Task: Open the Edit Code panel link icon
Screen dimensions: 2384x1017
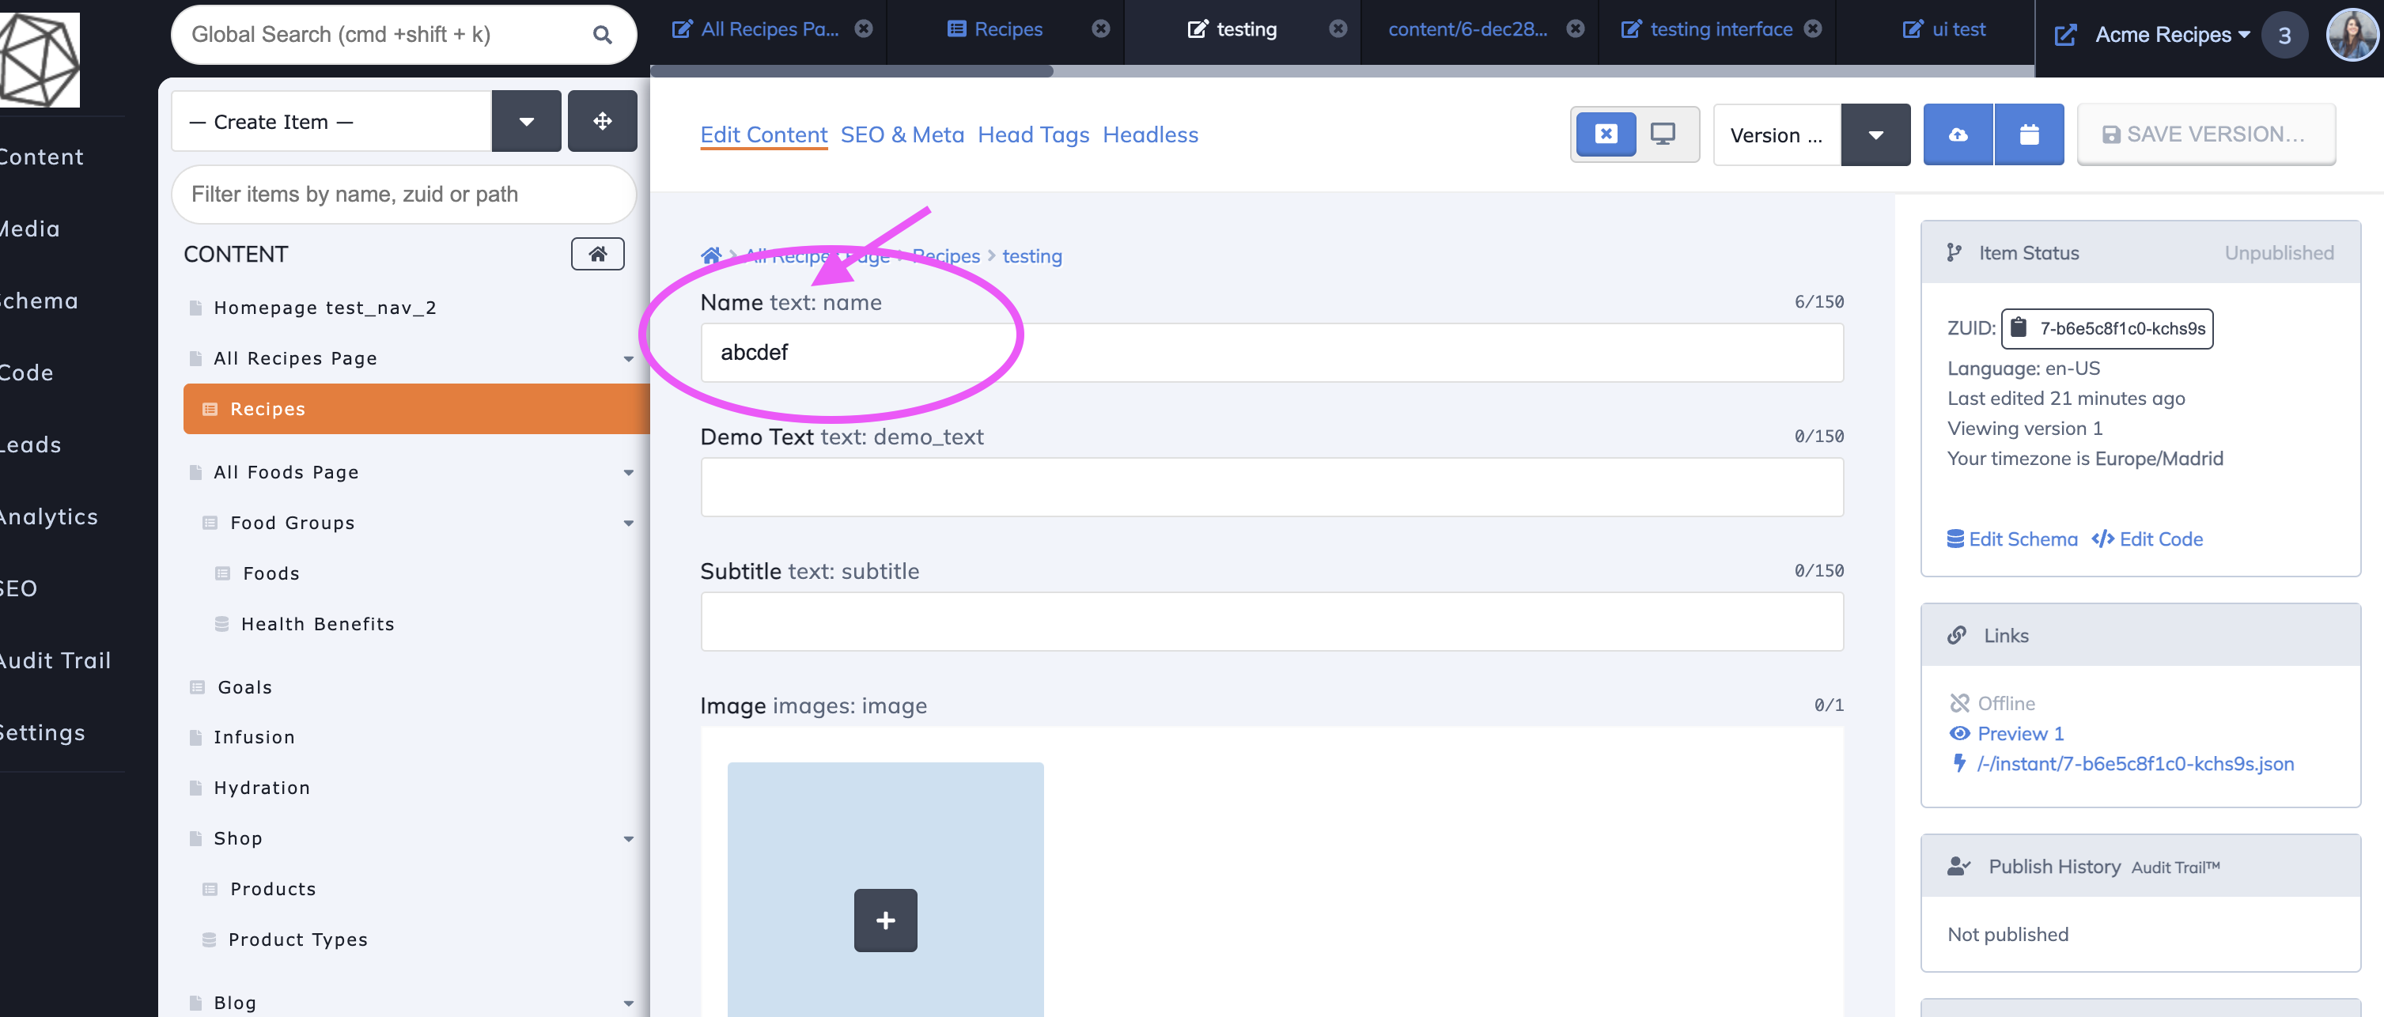Action: pos(2102,539)
